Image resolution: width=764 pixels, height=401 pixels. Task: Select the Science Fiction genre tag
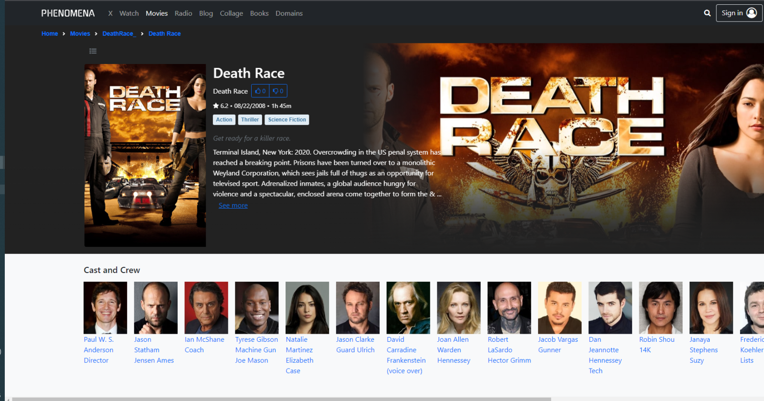(x=287, y=120)
